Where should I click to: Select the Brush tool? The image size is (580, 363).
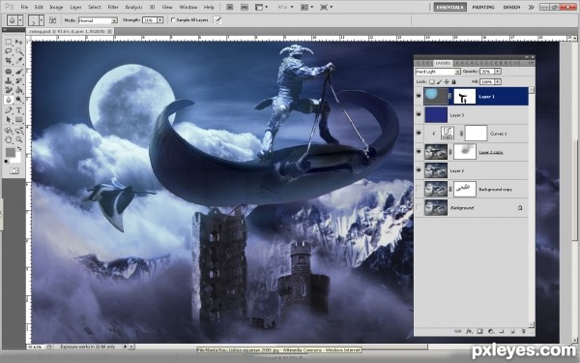[x=19, y=71]
